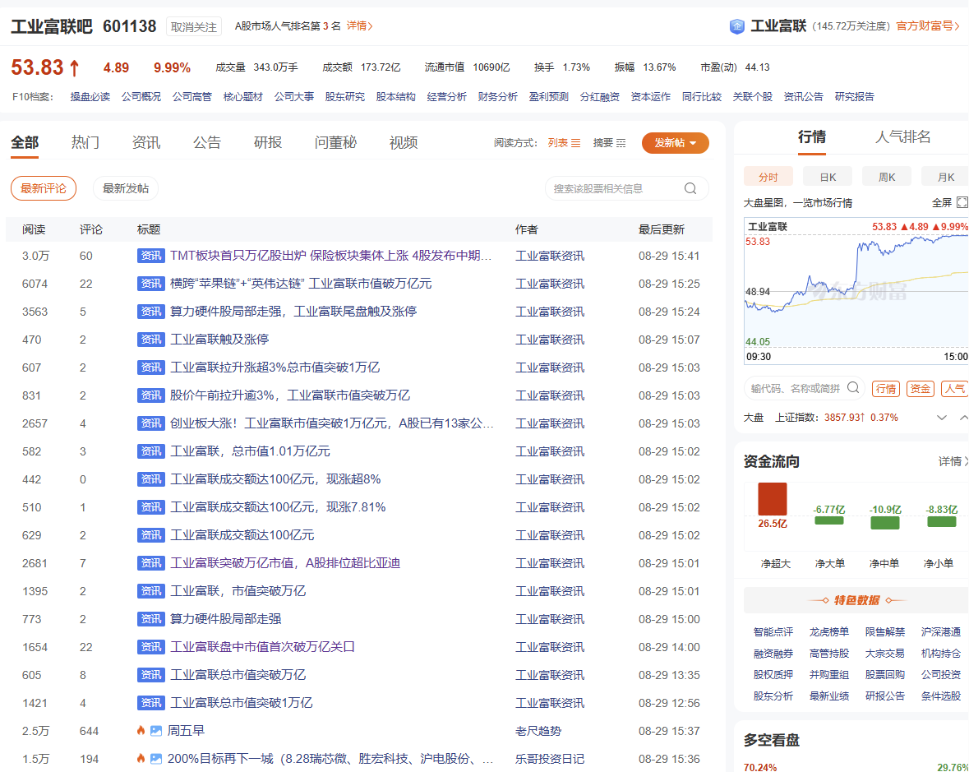Open the 研报 tab
The image size is (969, 772).
tap(268, 143)
